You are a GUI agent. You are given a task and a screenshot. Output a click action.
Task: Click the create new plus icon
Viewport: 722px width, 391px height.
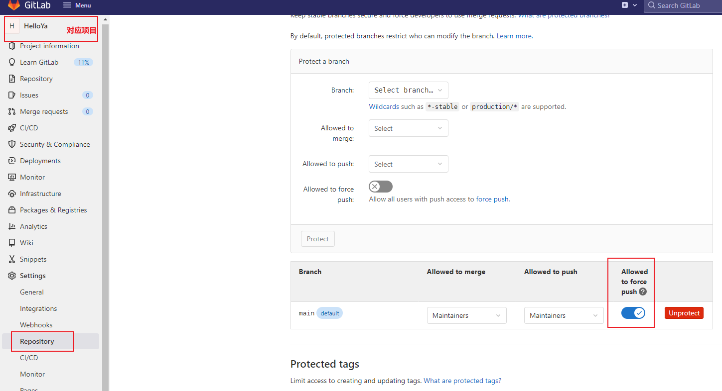tap(625, 5)
